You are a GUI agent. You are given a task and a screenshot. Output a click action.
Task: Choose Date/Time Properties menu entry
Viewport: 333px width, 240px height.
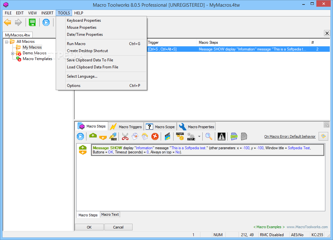(102, 34)
